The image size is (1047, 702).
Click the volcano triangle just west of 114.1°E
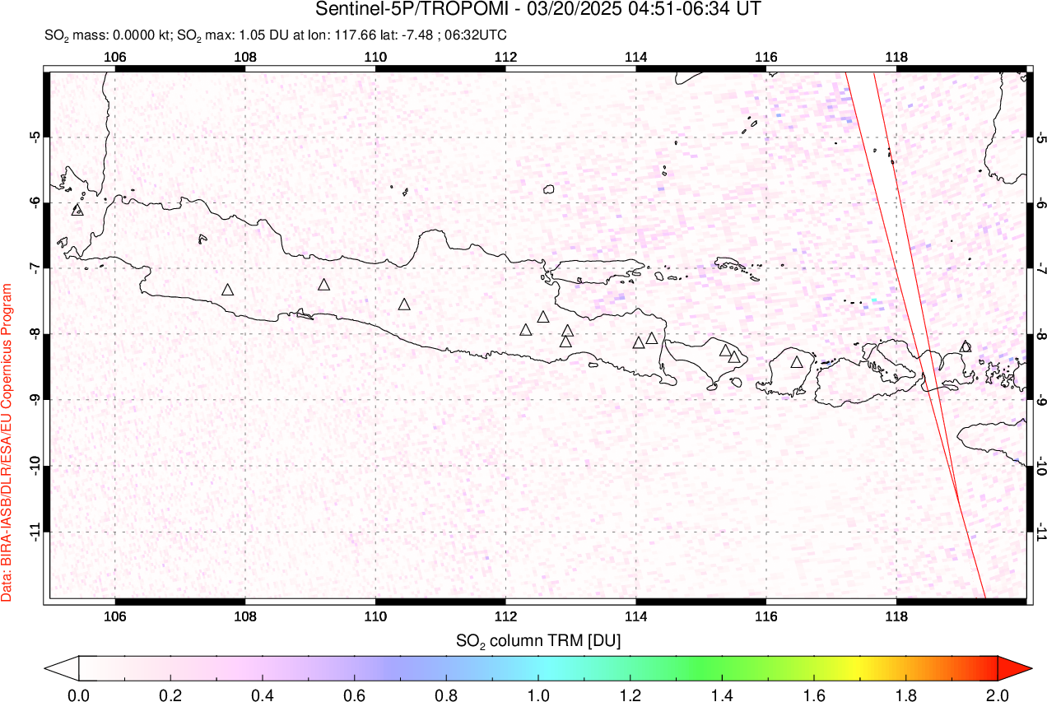[639, 342]
